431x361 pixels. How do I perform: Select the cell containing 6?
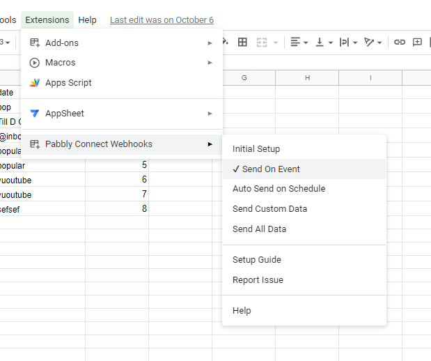click(x=117, y=179)
